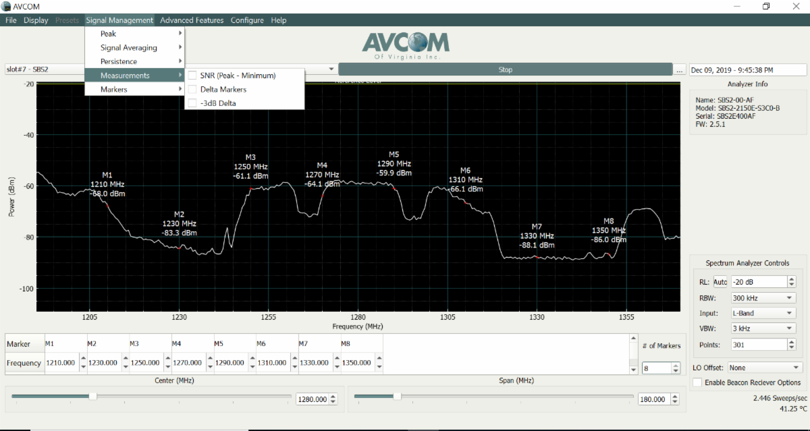Increase the Points value with up arrow

[x=792, y=342]
